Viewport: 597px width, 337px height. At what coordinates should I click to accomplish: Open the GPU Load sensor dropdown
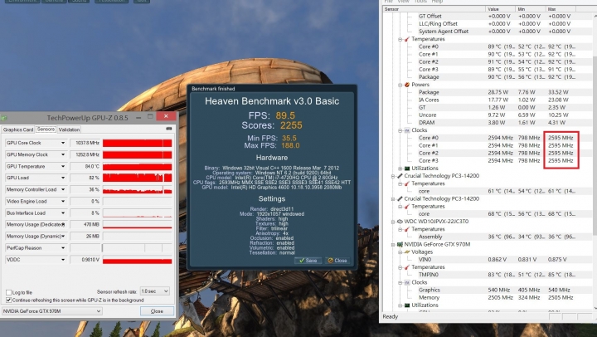pyautogui.click(x=63, y=178)
